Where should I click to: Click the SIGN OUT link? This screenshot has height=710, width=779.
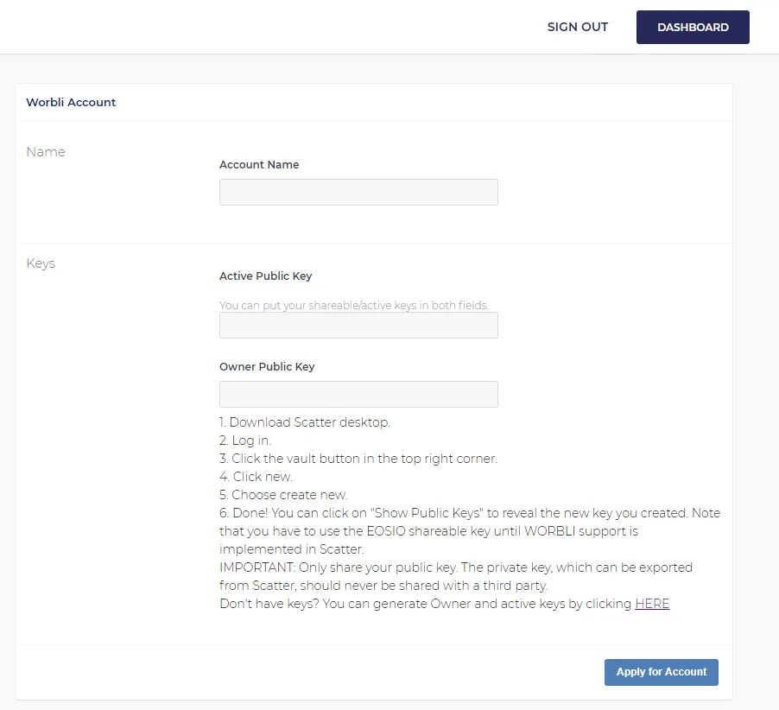tap(577, 27)
